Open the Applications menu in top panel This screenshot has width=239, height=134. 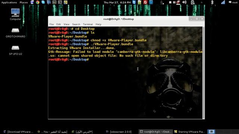(x=9, y=3)
